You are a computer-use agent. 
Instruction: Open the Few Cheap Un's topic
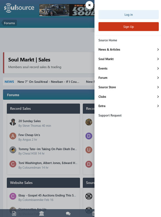pyautogui.click(x=29, y=135)
